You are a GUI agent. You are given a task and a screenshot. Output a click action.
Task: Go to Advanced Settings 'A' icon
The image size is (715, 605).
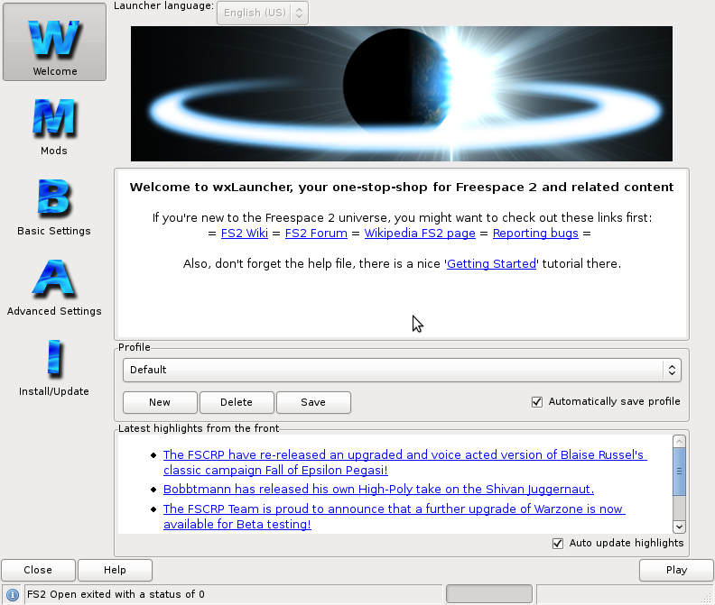point(54,281)
